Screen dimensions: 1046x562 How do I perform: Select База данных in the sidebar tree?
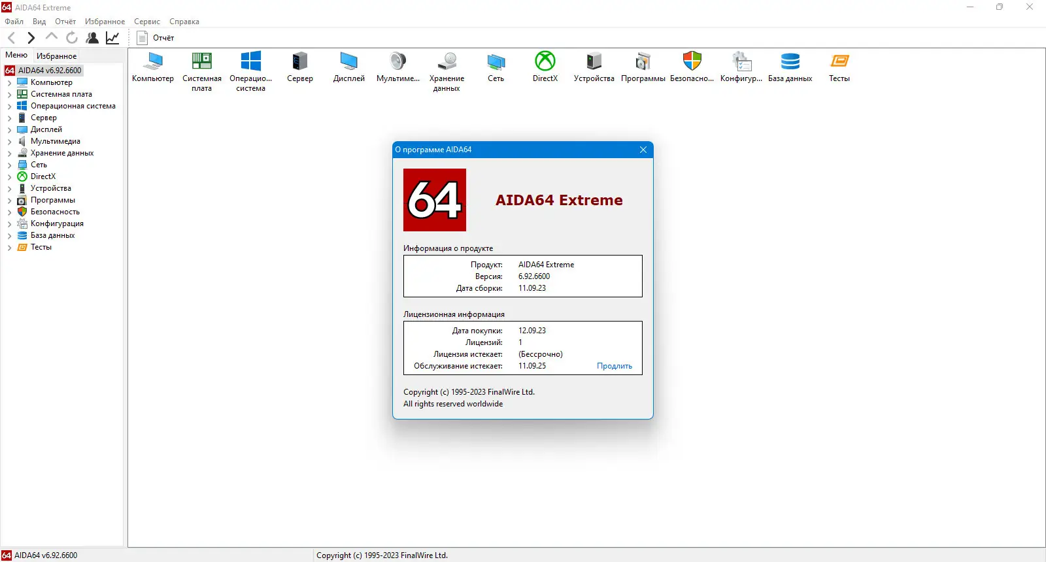pos(52,235)
